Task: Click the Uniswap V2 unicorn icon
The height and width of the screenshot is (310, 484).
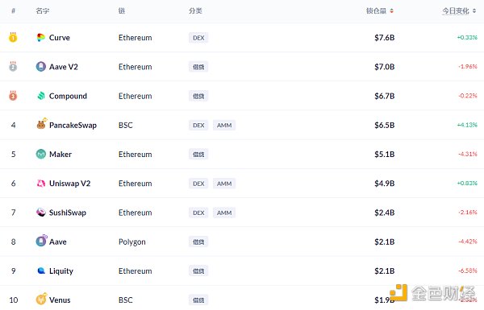Action: (x=41, y=184)
